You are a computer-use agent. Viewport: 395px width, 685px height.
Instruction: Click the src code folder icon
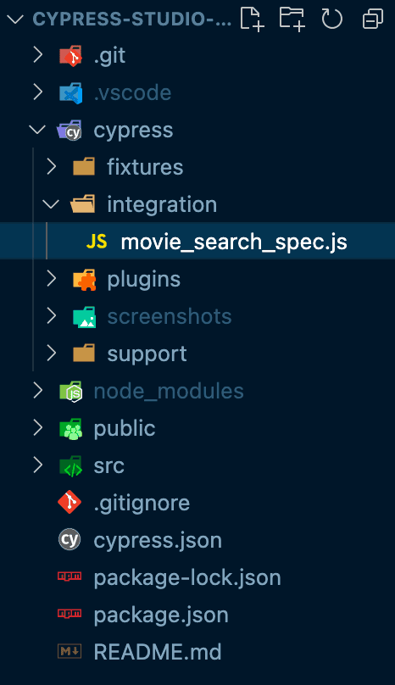pyautogui.click(x=71, y=465)
